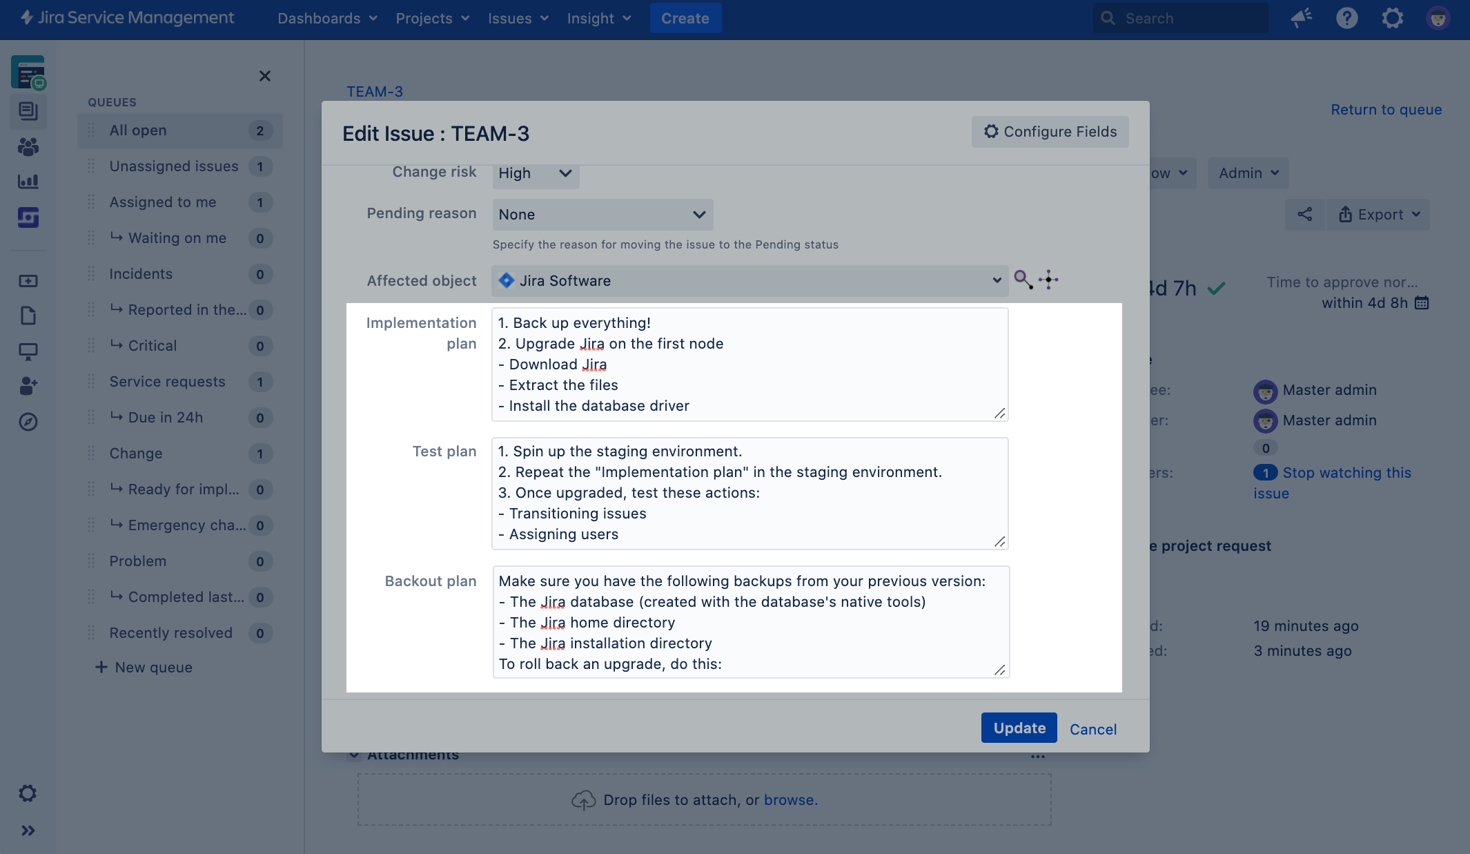Open the notifications megaphone icon
This screenshot has width=1470, height=854.
pos(1301,19)
